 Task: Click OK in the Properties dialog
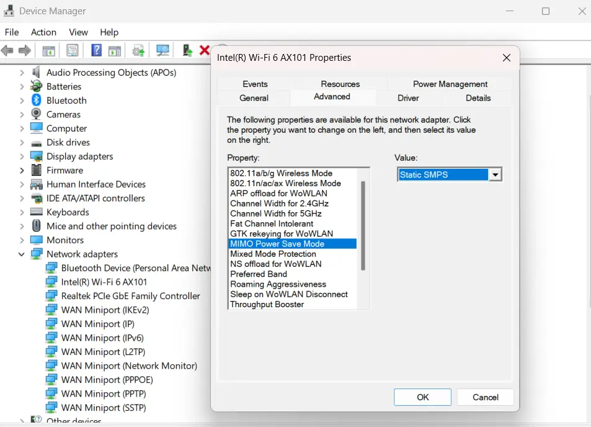[422, 397]
